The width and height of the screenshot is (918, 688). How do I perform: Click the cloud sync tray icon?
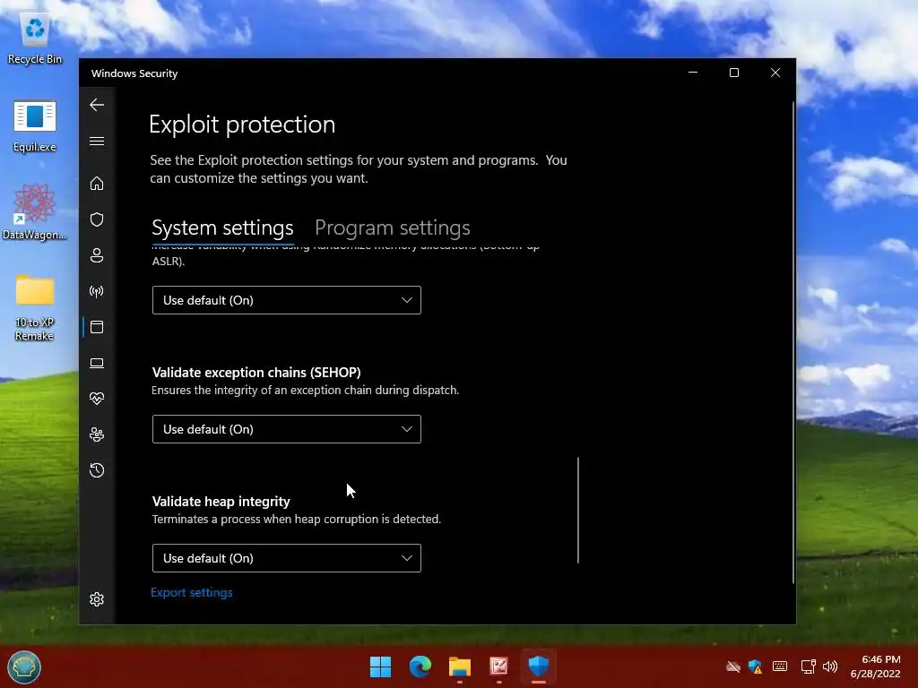[x=733, y=666]
